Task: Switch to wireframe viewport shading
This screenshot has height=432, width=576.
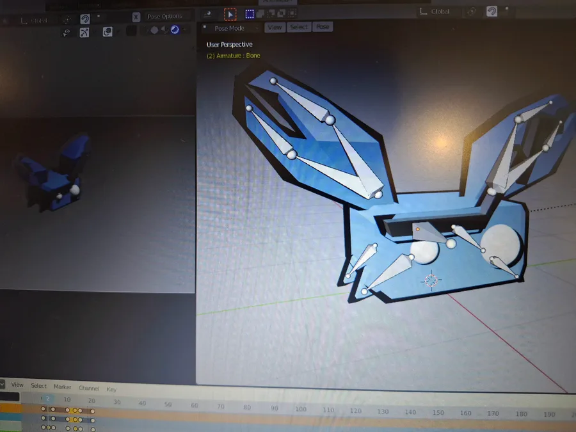Action: click(x=145, y=30)
